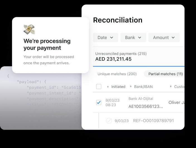Open the Bank filter dropdown
This screenshot has width=196, height=148.
pyautogui.click(x=133, y=38)
